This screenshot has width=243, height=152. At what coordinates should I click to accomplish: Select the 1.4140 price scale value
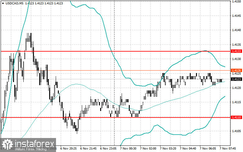click(236, 30)
